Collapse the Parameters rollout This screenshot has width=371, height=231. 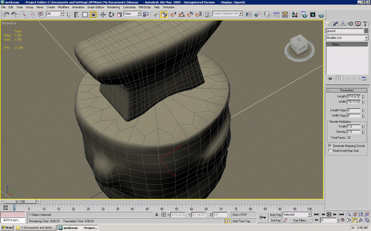[x=347, y=90]
